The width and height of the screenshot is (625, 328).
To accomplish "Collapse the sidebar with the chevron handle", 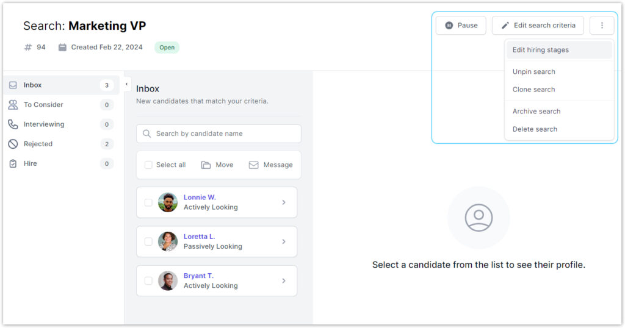I will [x=126, y=84].
